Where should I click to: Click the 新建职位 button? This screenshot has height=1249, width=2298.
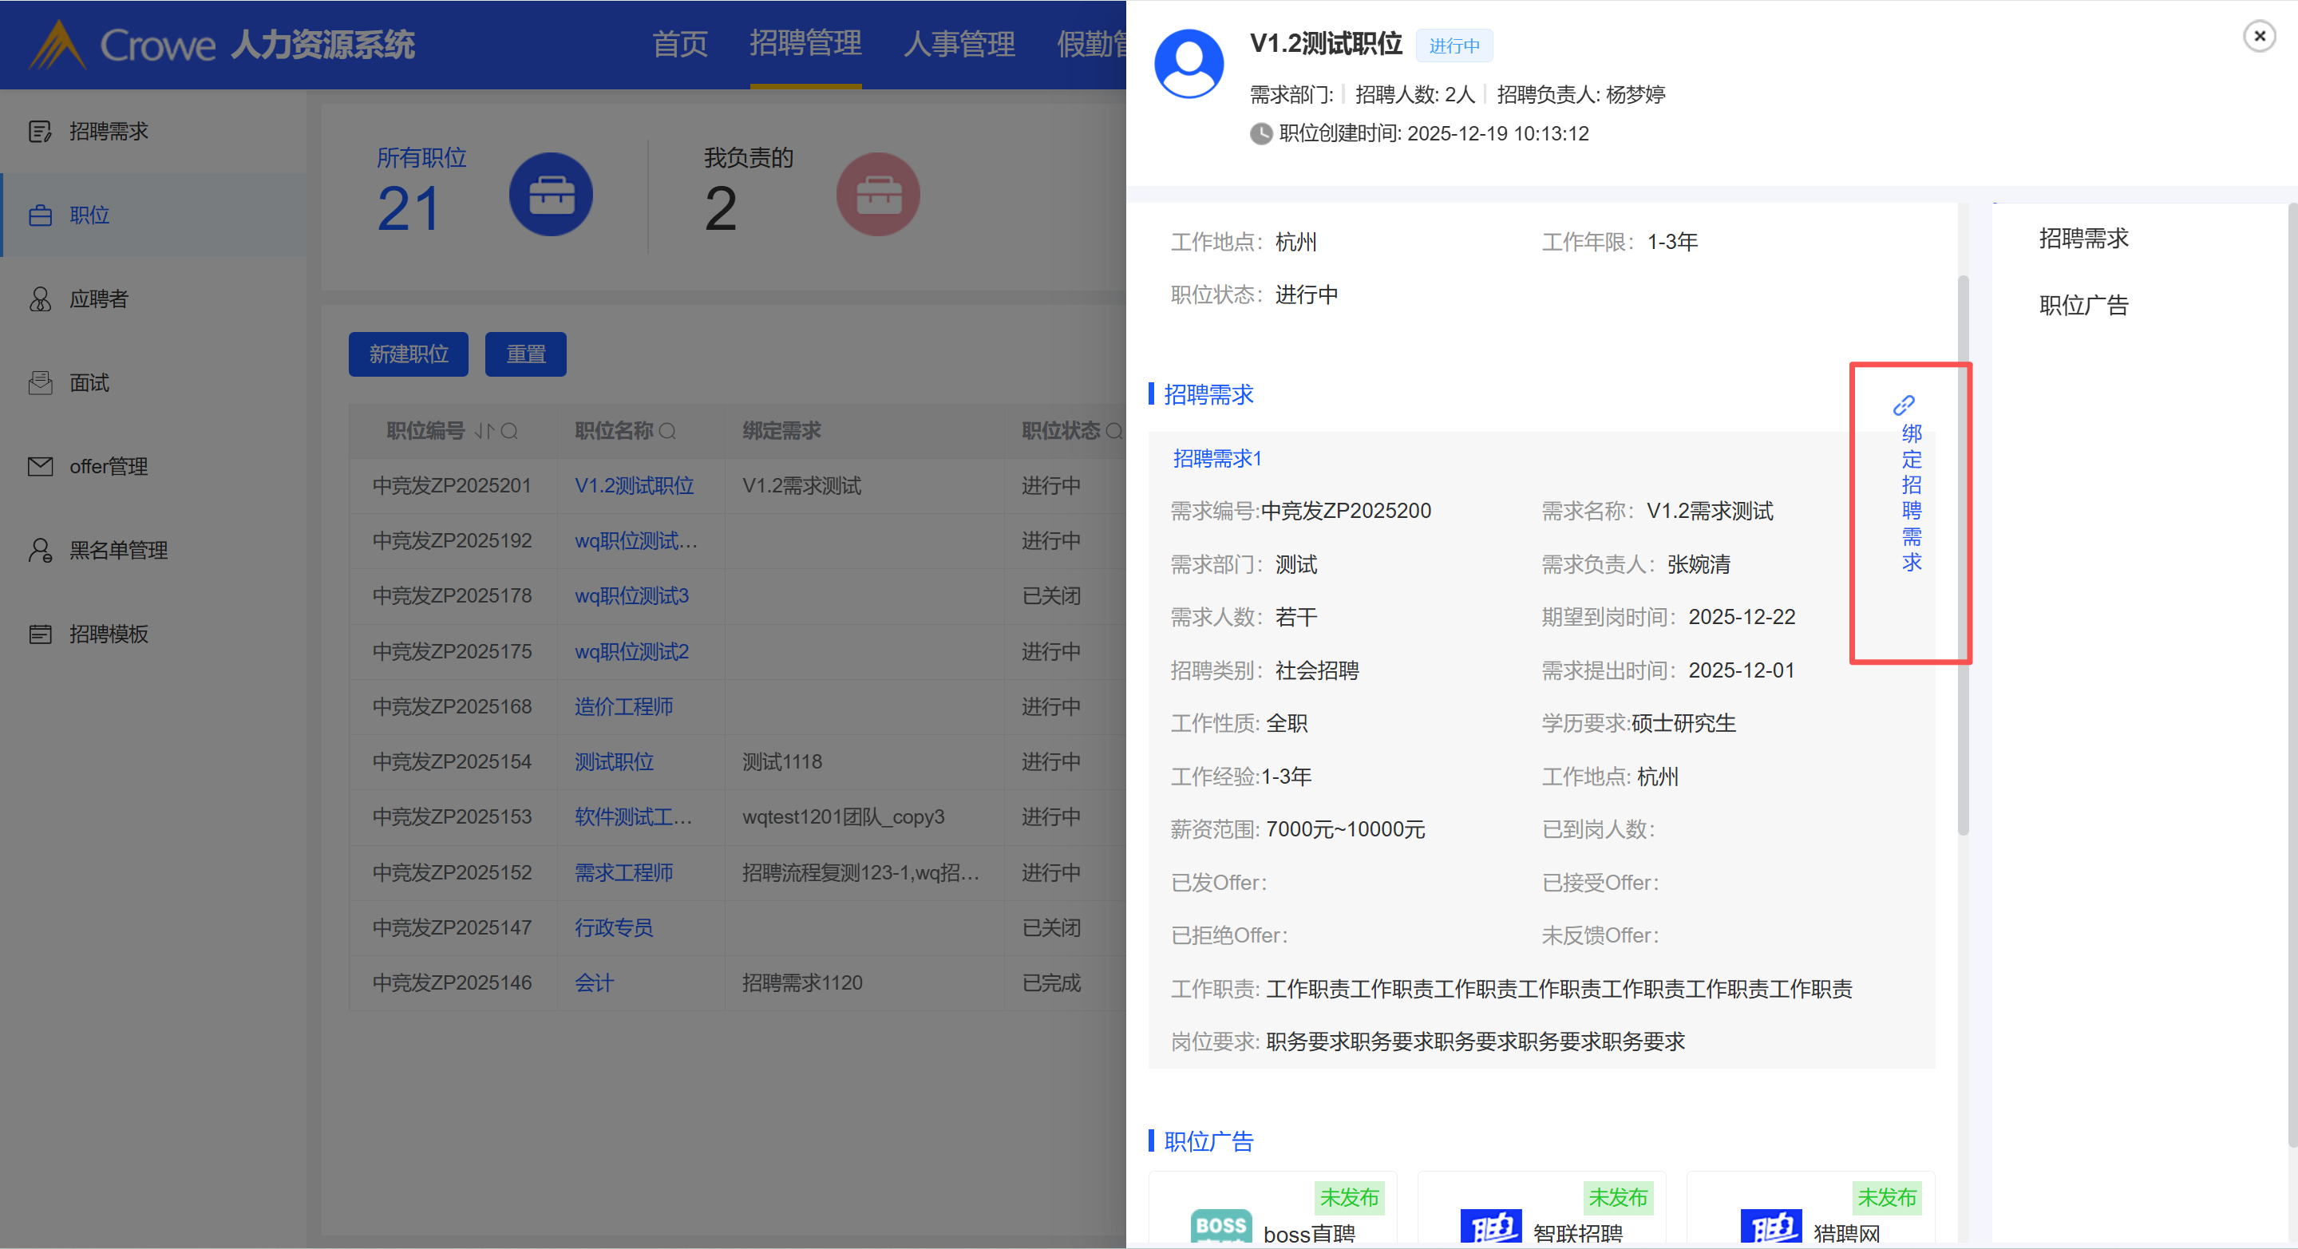pos(409,354)
